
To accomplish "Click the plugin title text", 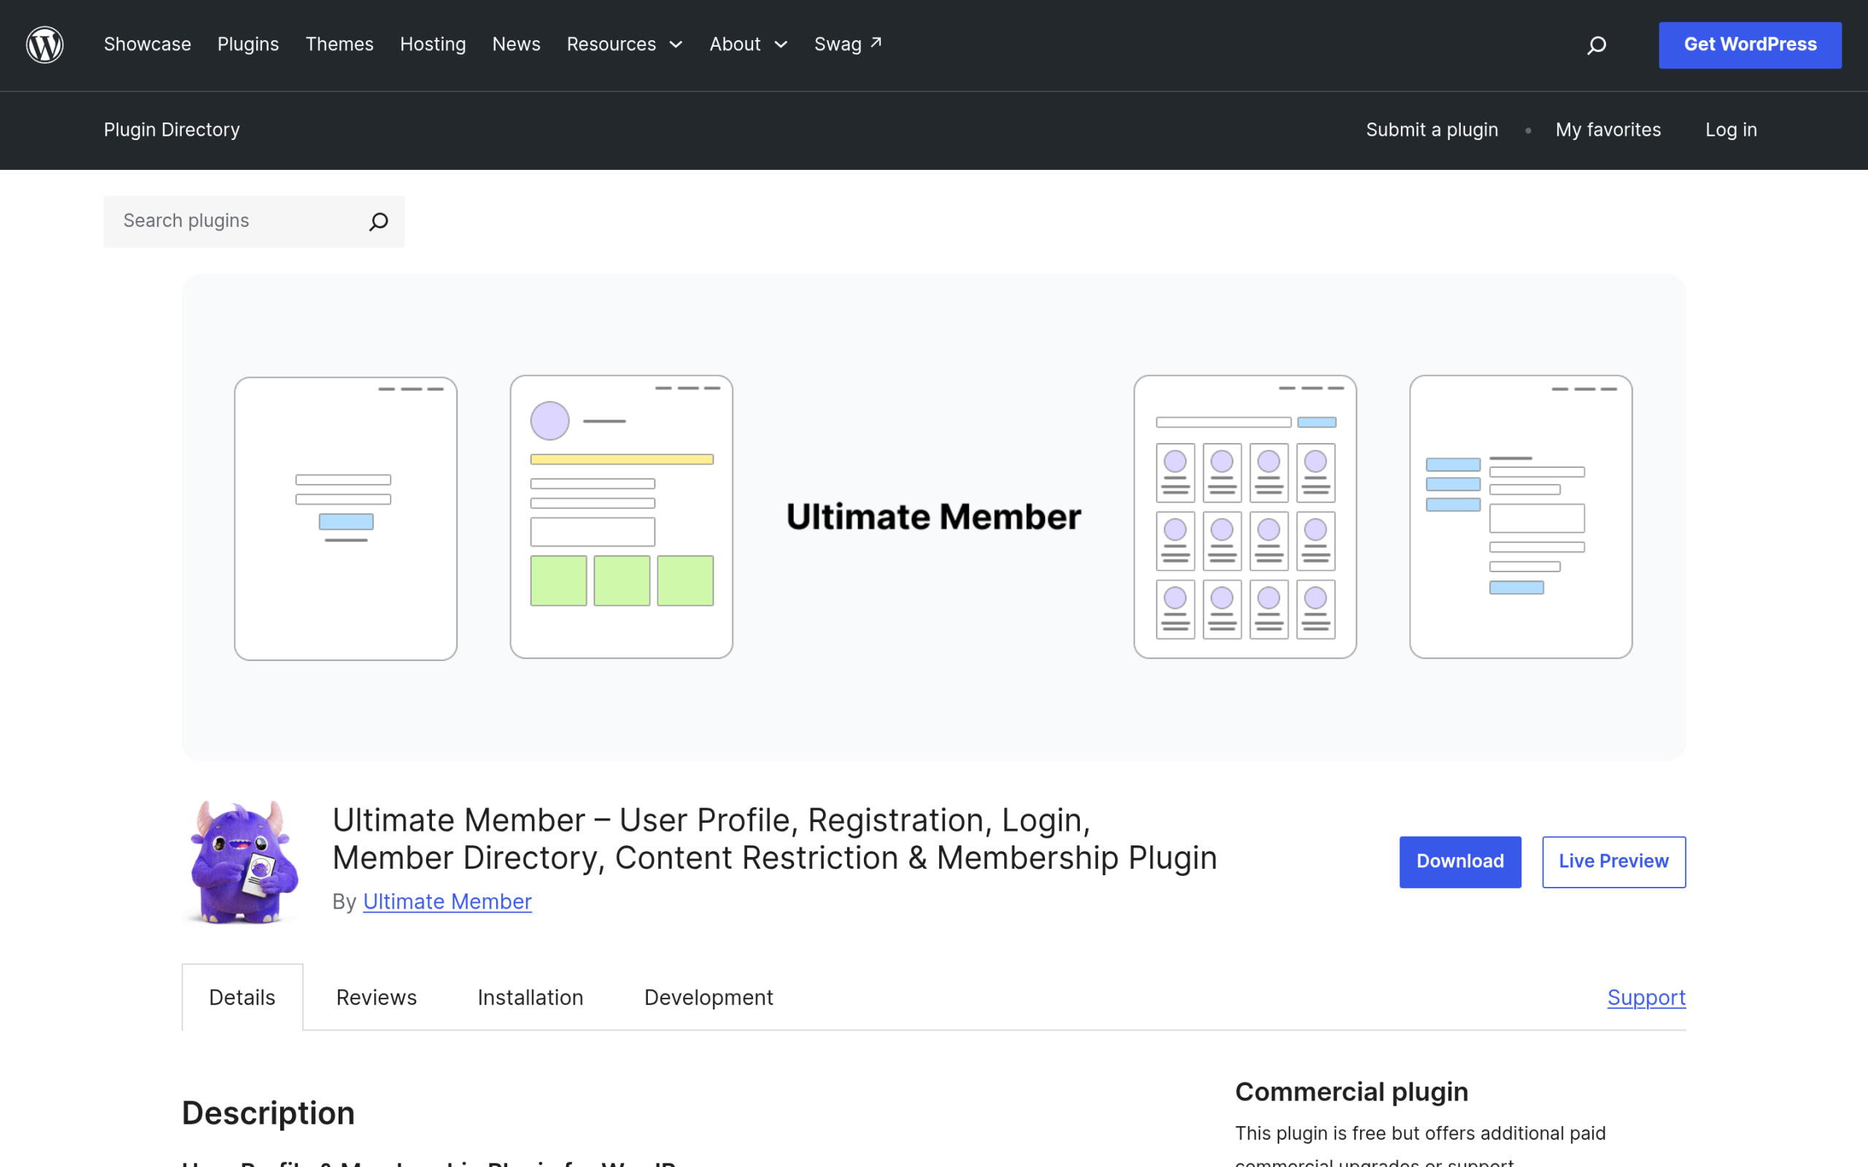I will pos(774,838).
